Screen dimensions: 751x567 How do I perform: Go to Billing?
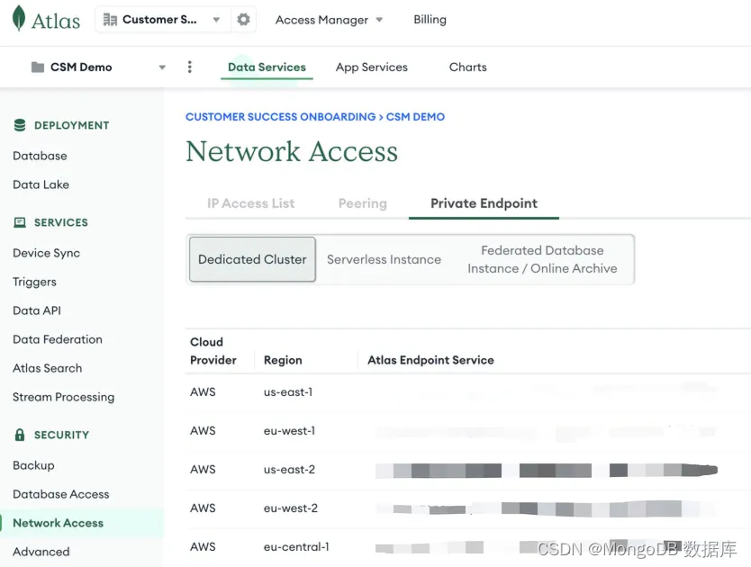pos(430,20)
